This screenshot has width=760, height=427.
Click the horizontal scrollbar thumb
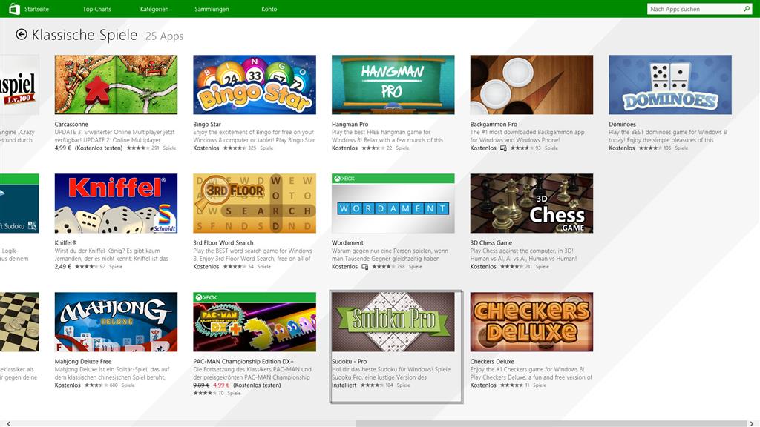[551, 423]
